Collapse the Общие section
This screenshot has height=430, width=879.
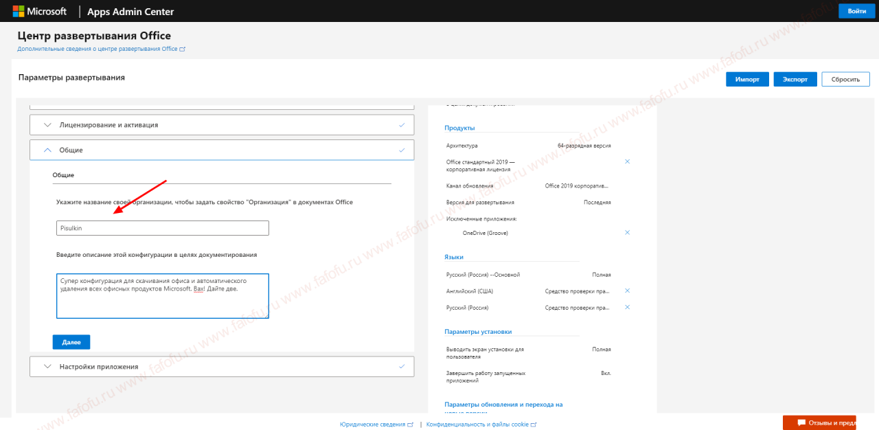point(222,150)
